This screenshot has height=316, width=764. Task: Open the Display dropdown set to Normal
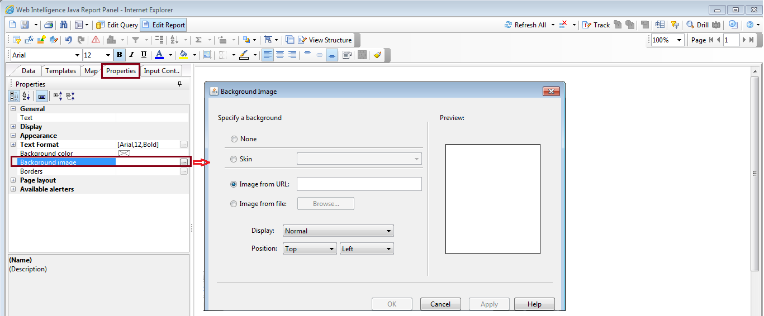point(338,231)
